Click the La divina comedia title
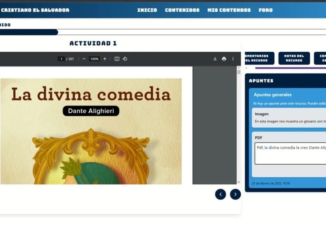Image resolution: width=326 pixels, height=228 pixels. tap(91, 94)
